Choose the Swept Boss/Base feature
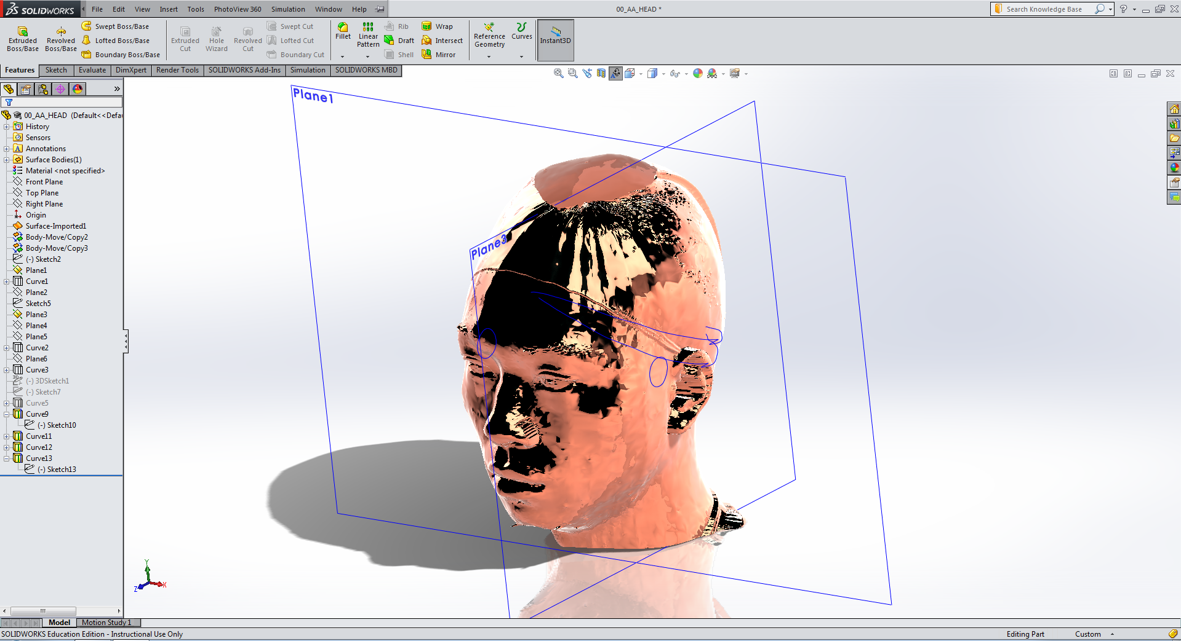Screen dimensions: 1181x641 click(115, 26)
